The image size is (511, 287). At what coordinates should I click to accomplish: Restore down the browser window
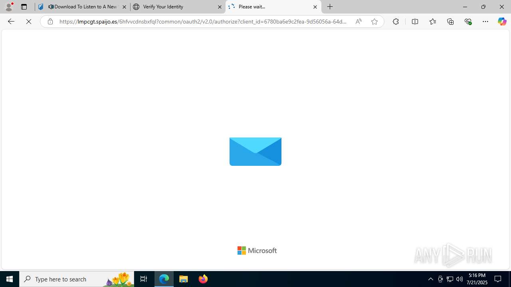click(483, 7)
